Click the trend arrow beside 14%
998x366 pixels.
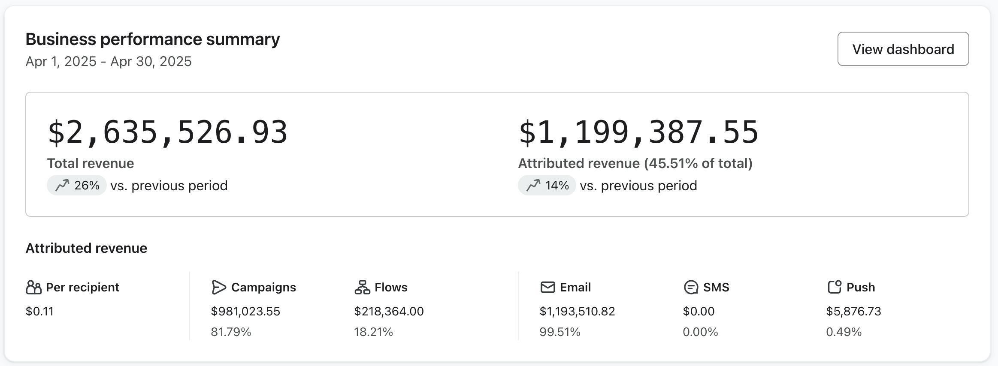(x=533, y=186)
